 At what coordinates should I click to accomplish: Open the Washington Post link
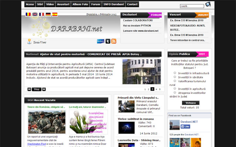point(37,144)
